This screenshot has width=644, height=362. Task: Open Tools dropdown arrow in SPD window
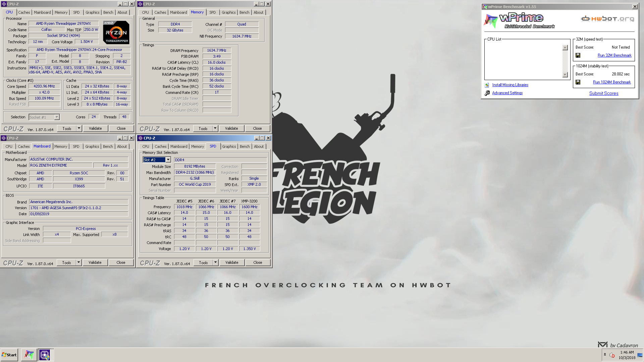[x=216, y=262]
